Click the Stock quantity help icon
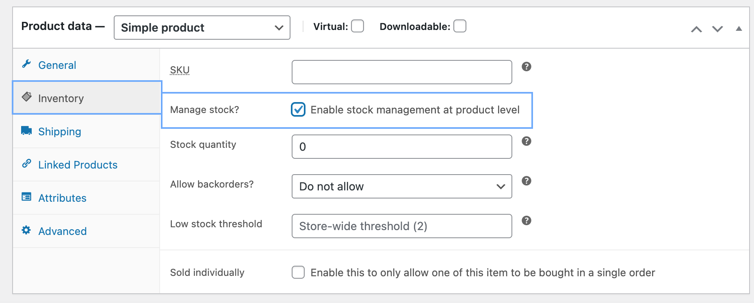 click(x=526, y=141)
